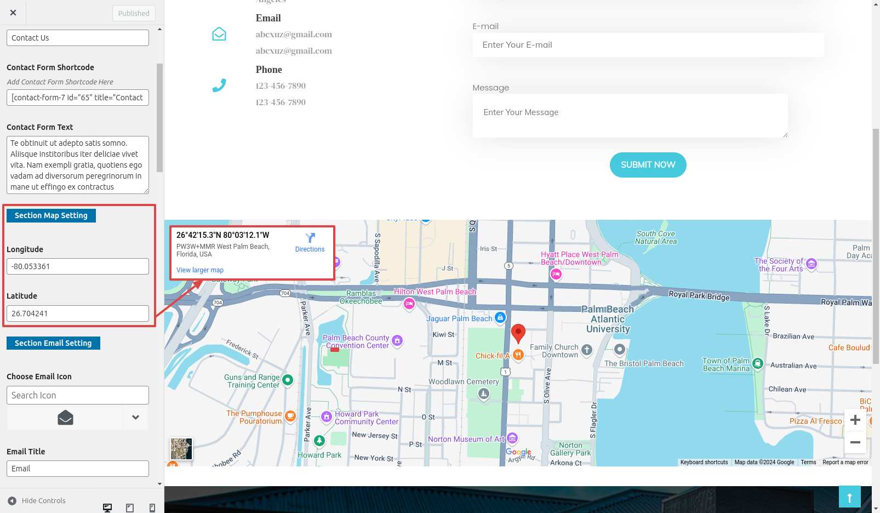Zoom out the map with the minus icon
Viewport: 880px width, 513px height.
click(x=855, y=442)
